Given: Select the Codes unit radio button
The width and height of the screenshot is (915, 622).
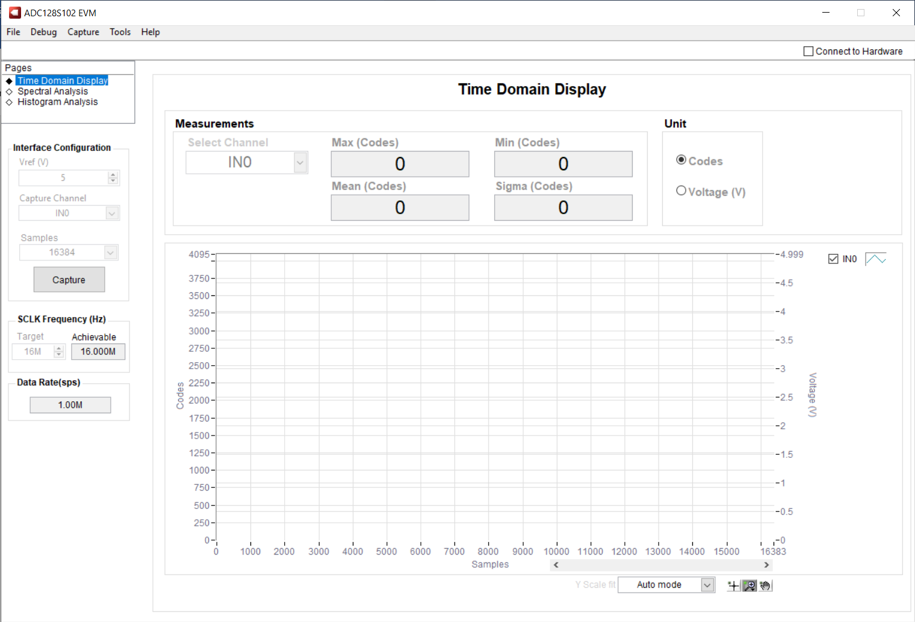Looking at the screenshot, I should click(x=681, y=160).
